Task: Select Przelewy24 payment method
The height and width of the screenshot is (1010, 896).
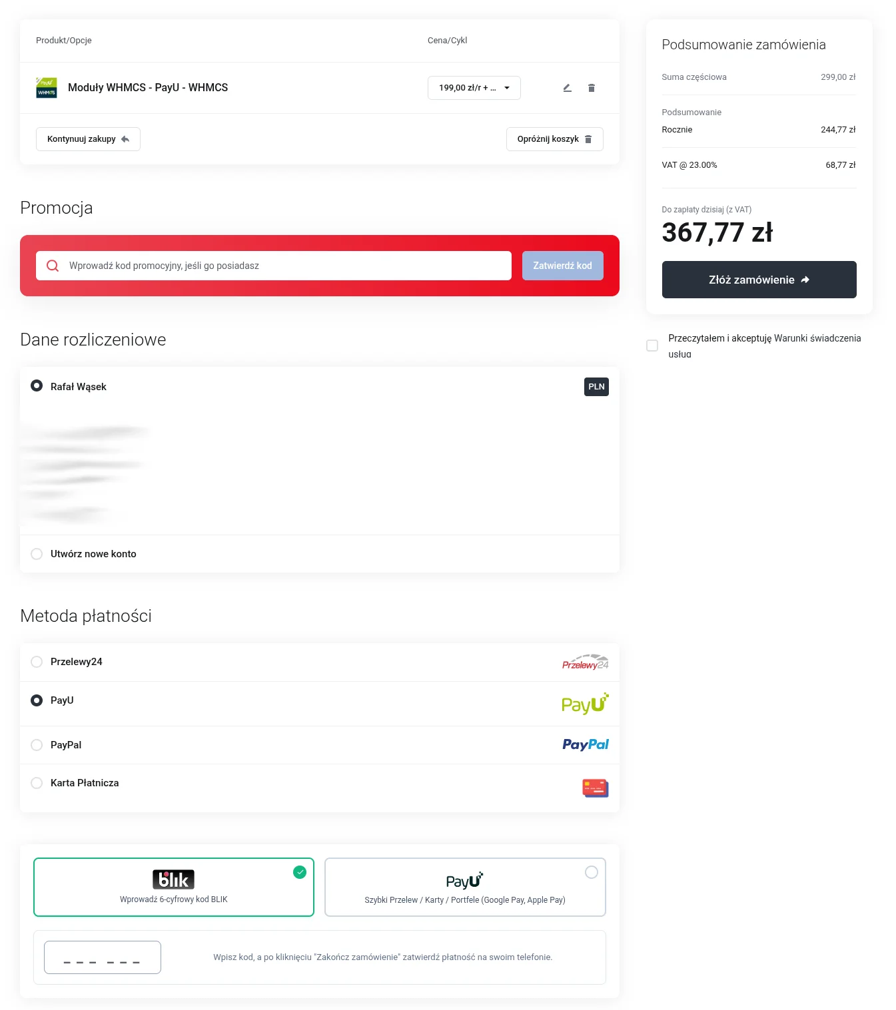Action: coord(37,662)
